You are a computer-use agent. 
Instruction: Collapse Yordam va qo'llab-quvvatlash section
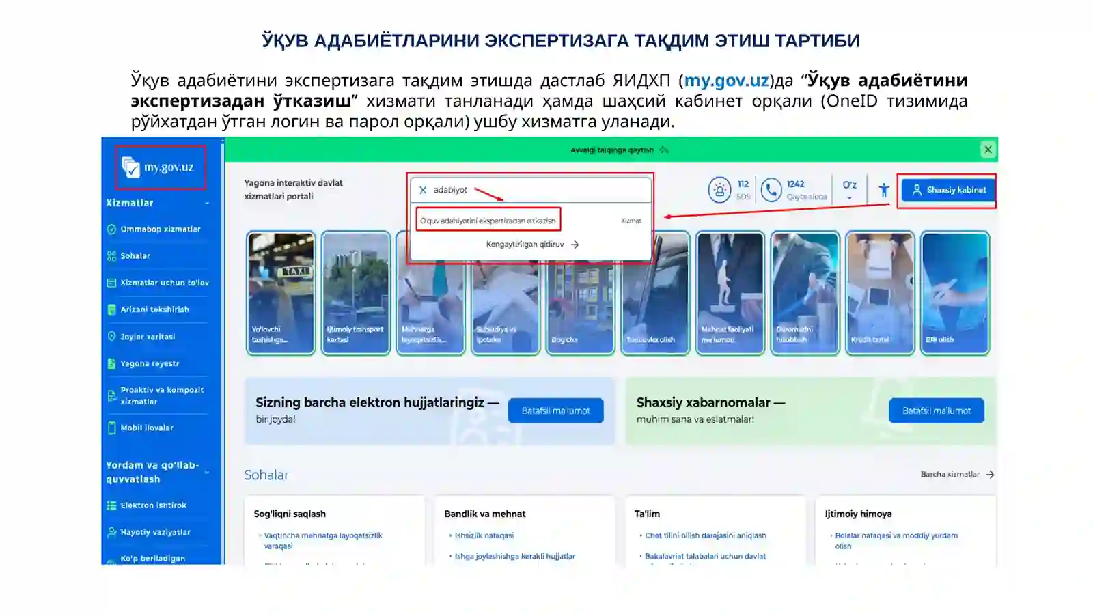[x=207, y=472]
